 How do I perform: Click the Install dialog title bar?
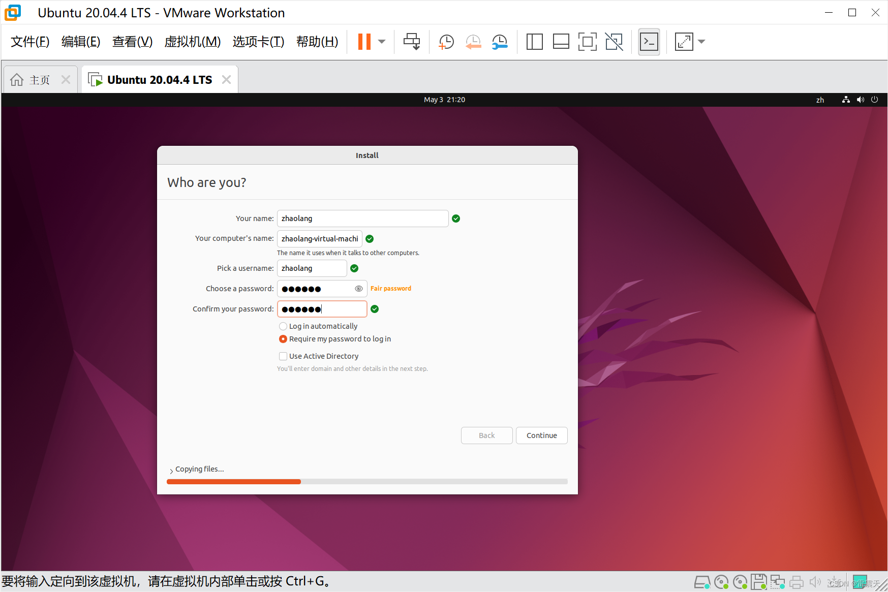click(x=367, y=155)
